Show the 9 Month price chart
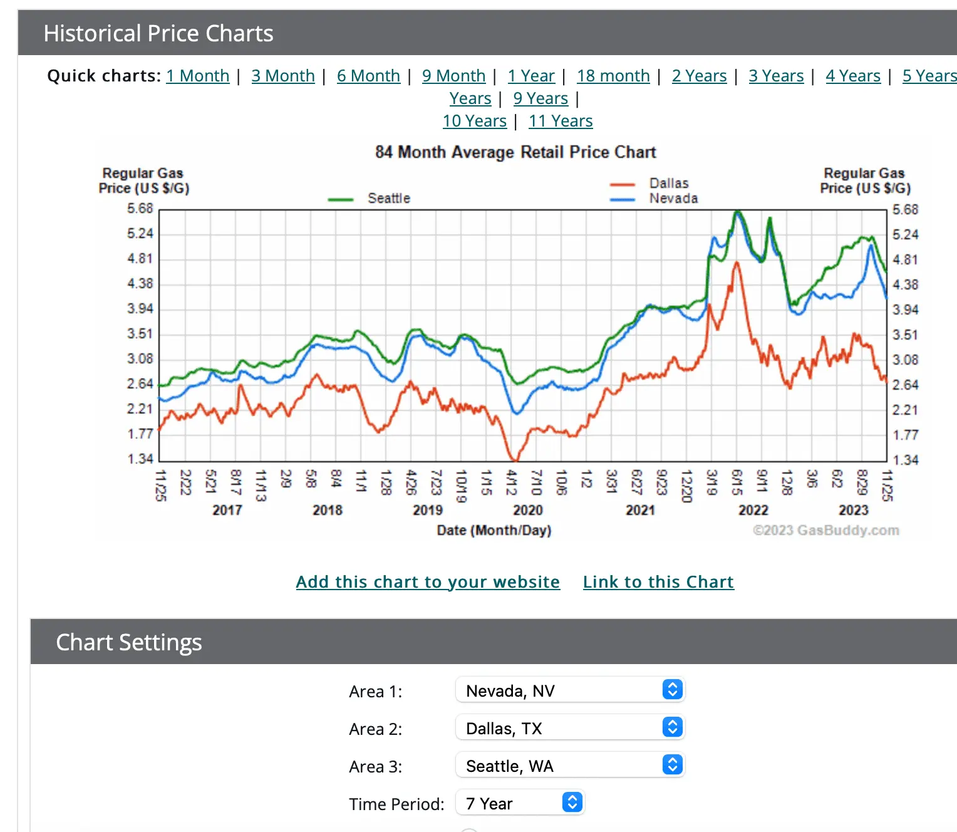Screen dimensions: 957x832 tap(453, 76)
